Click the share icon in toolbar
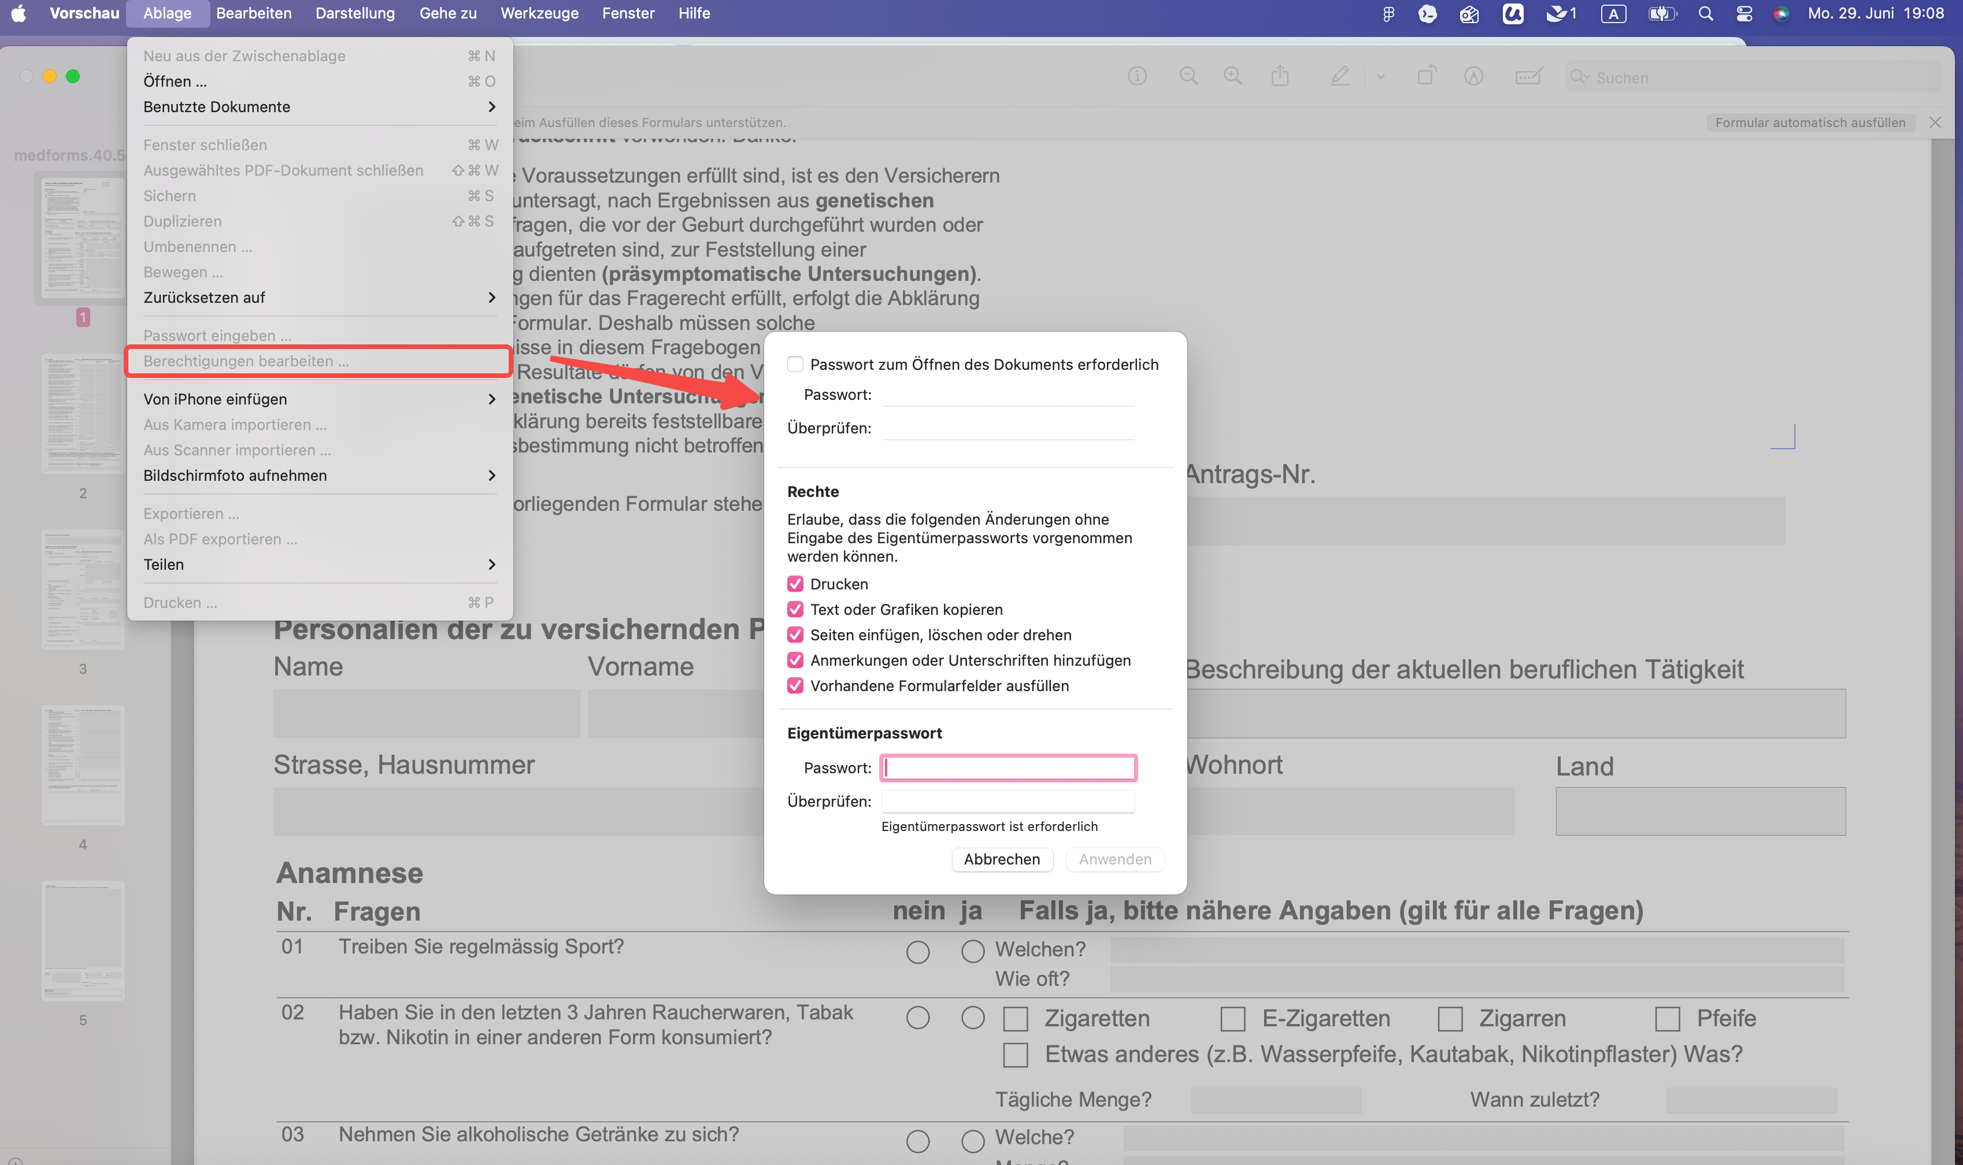This screenshot has height=1165, width=1963. (1280, 76)
